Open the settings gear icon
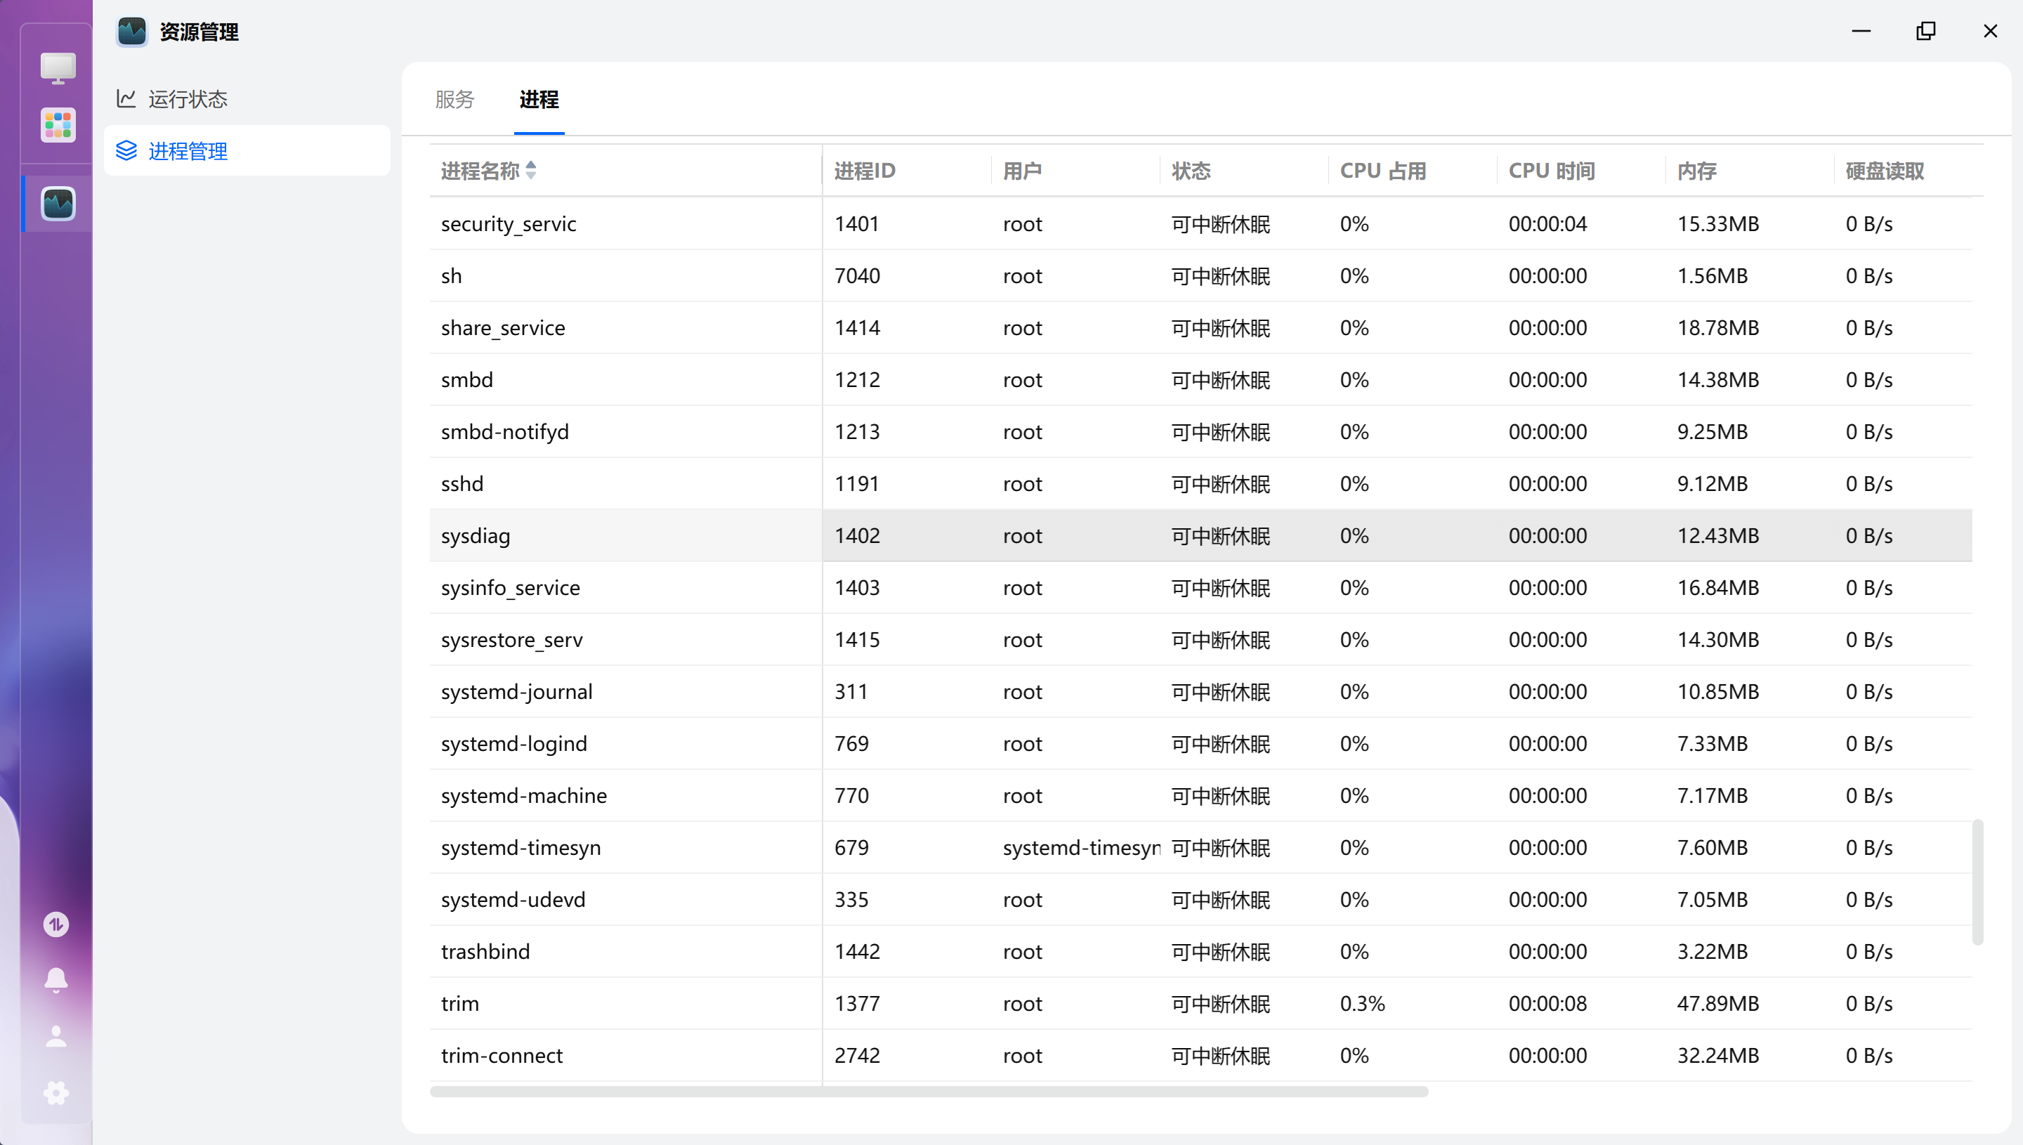The width and height of the screenshot is (2023, 1145). pos(55,1092)
